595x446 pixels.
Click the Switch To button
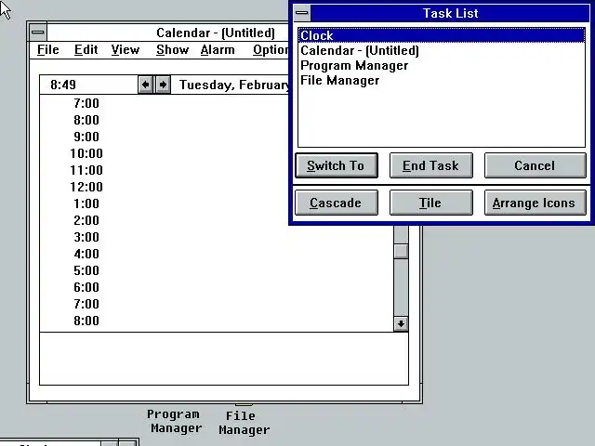coord(337,165)
